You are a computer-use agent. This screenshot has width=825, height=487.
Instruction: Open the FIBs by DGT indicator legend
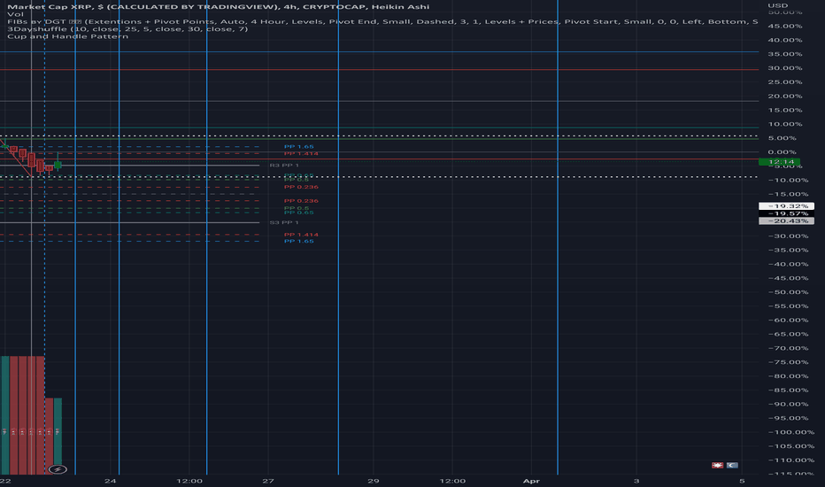[x=382, y=21]
